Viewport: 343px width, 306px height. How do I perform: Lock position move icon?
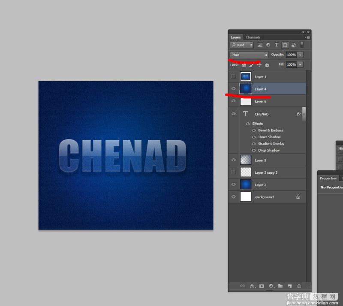(259, 65)
